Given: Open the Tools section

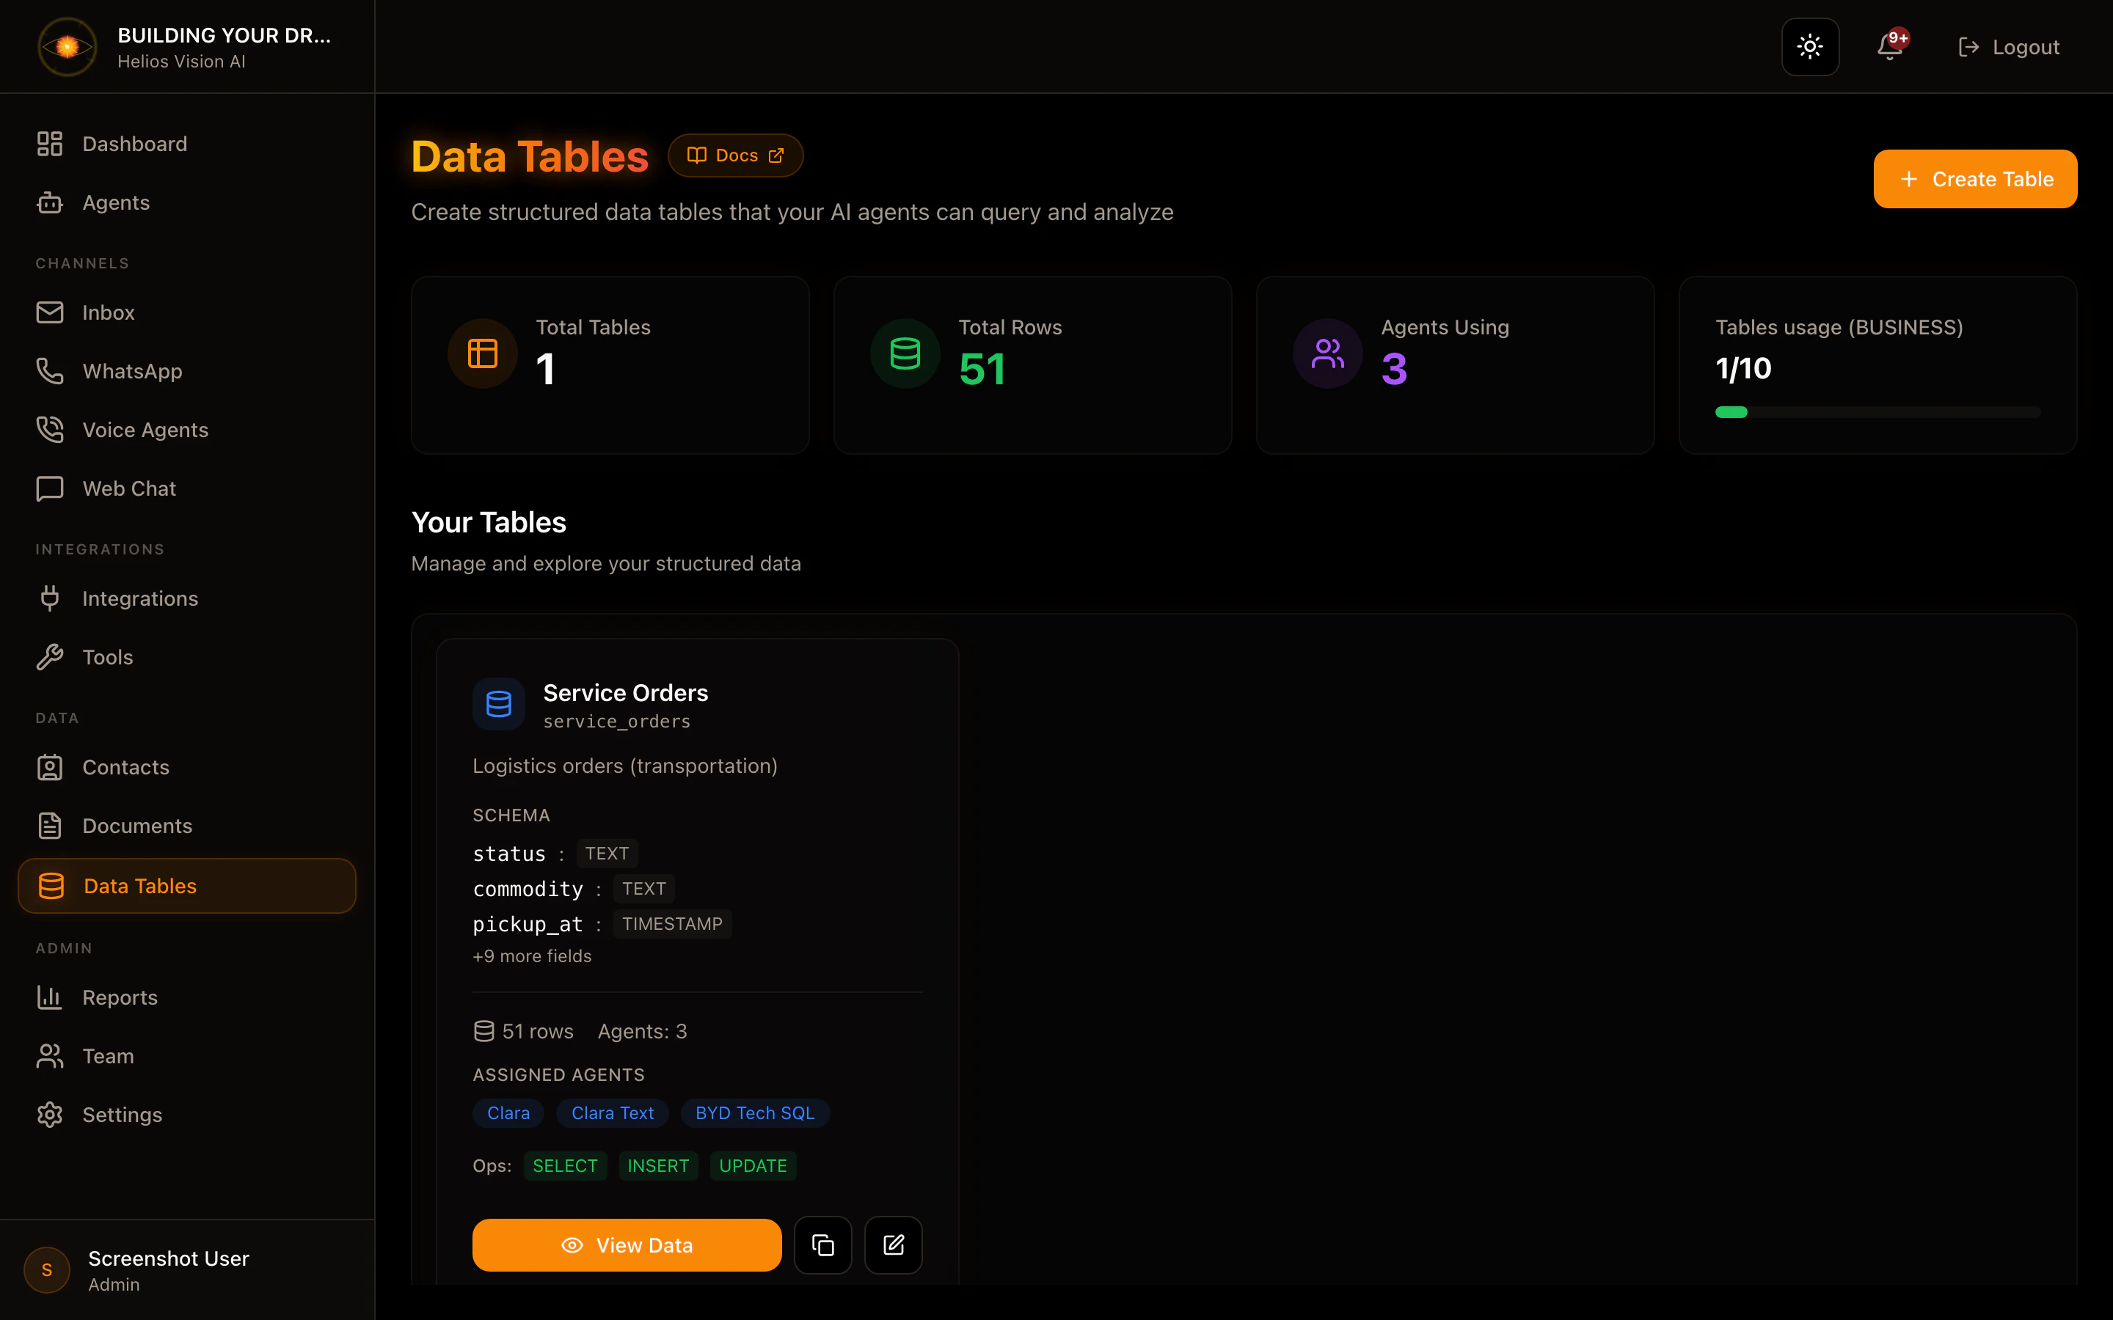Looking at the screenshot, I should 107,656.
